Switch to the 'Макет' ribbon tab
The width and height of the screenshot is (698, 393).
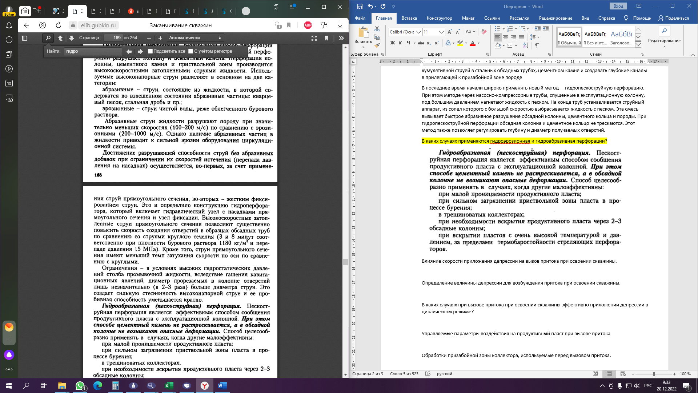coord(468,18)
